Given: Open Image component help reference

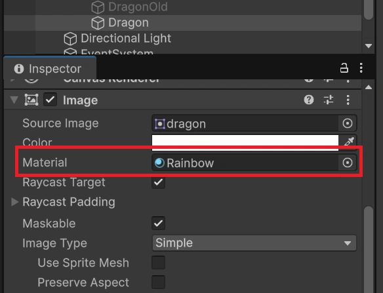Looking at the screenshot, I should [x=309, y=100].
